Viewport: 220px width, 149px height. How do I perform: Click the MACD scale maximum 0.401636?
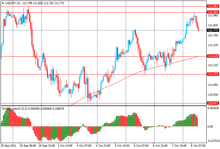tap(213, 108)
